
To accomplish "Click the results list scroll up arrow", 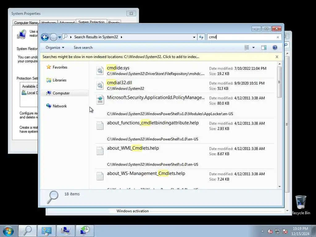I will 279,64.
